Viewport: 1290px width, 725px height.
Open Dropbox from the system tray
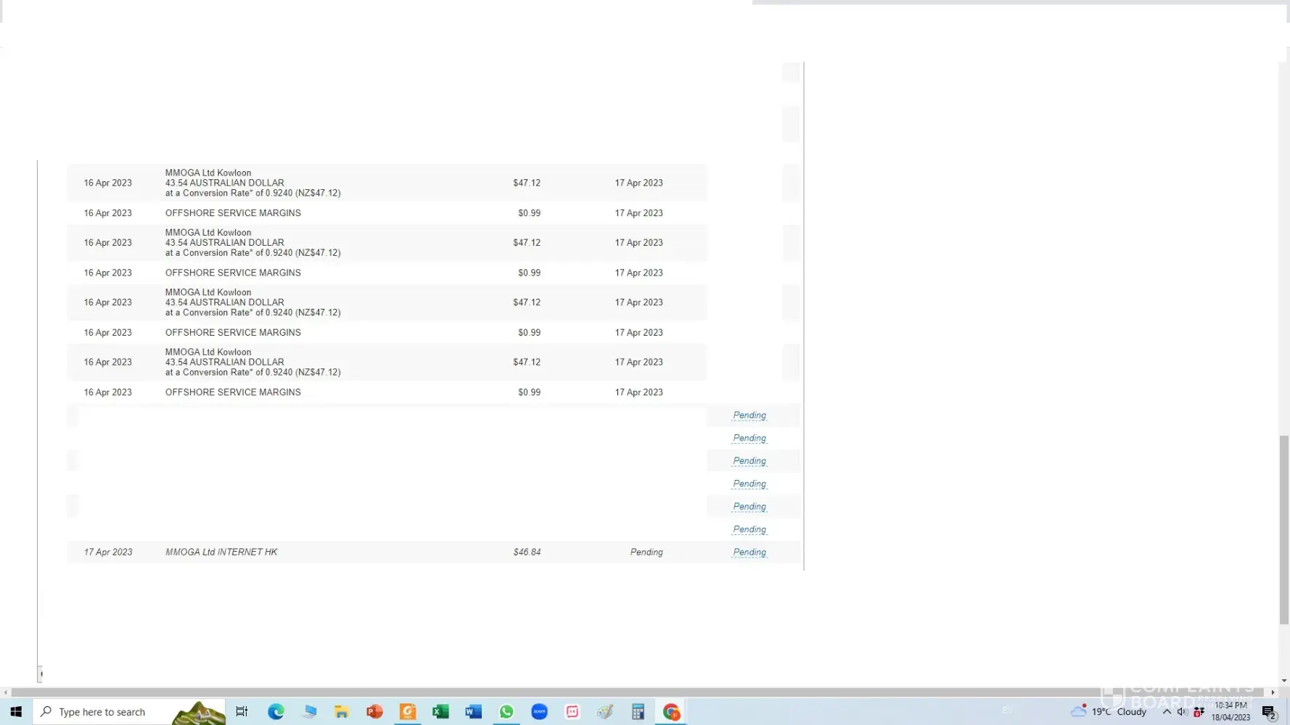click(x=1199, y=712)
